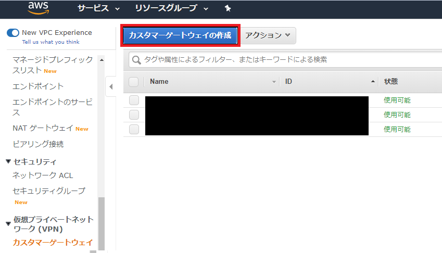Collapse the sidebar with the left arrow handle

tap(111, 86)
